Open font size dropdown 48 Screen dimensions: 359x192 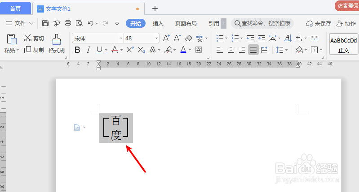tap(157, 38)
